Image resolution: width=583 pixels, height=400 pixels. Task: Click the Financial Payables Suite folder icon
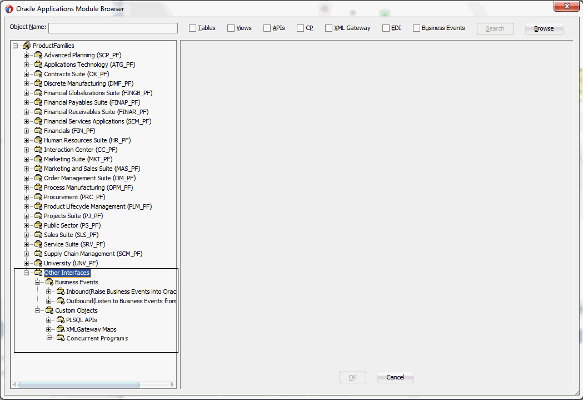pyautogui.click(x=38, y=102)
